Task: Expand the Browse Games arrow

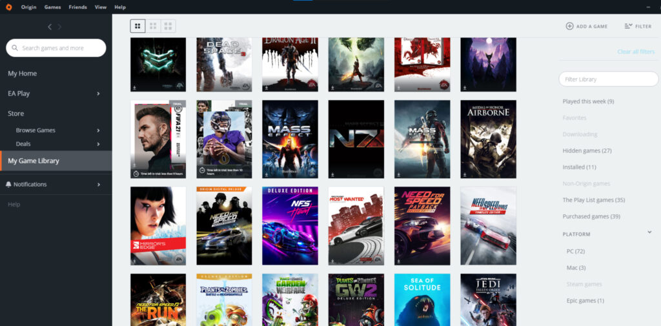Action: point(98,131)
